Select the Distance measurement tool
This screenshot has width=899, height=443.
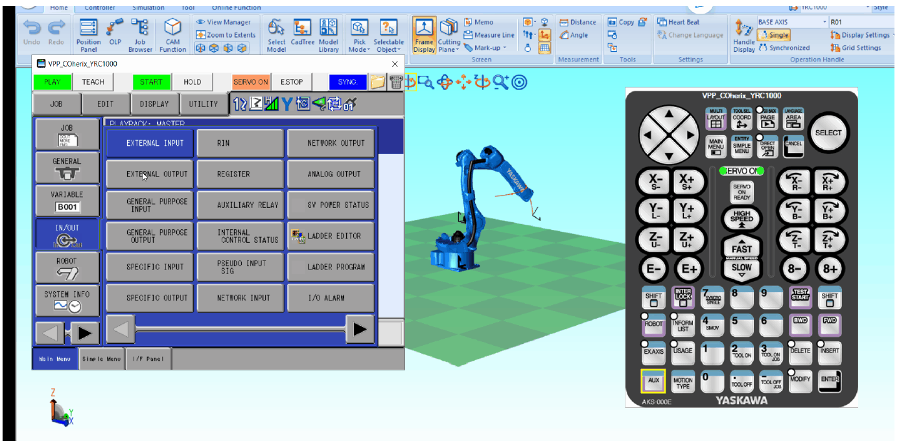(x=578, y=22)
